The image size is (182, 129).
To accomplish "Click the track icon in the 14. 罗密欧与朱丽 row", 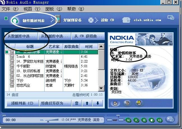I will (12, 61).
